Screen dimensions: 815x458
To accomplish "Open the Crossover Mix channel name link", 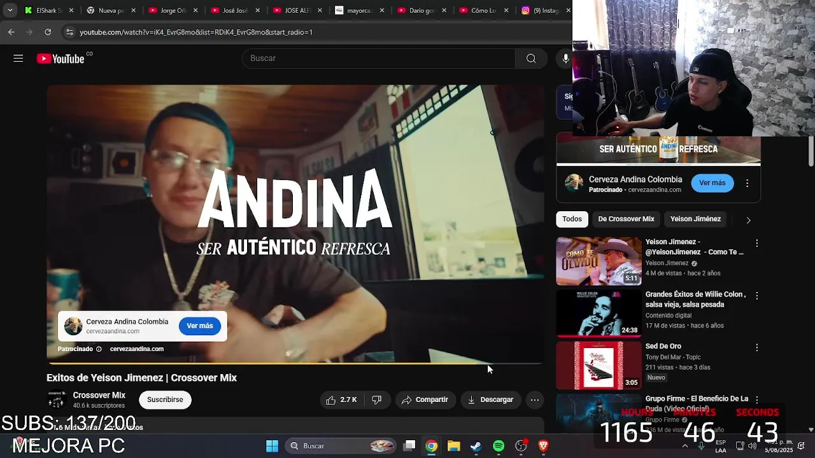I will [x=99, y=395].
